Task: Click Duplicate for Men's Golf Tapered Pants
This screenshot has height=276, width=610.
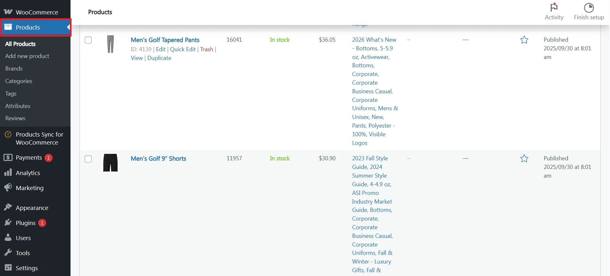Action: (x=159, y=58)
